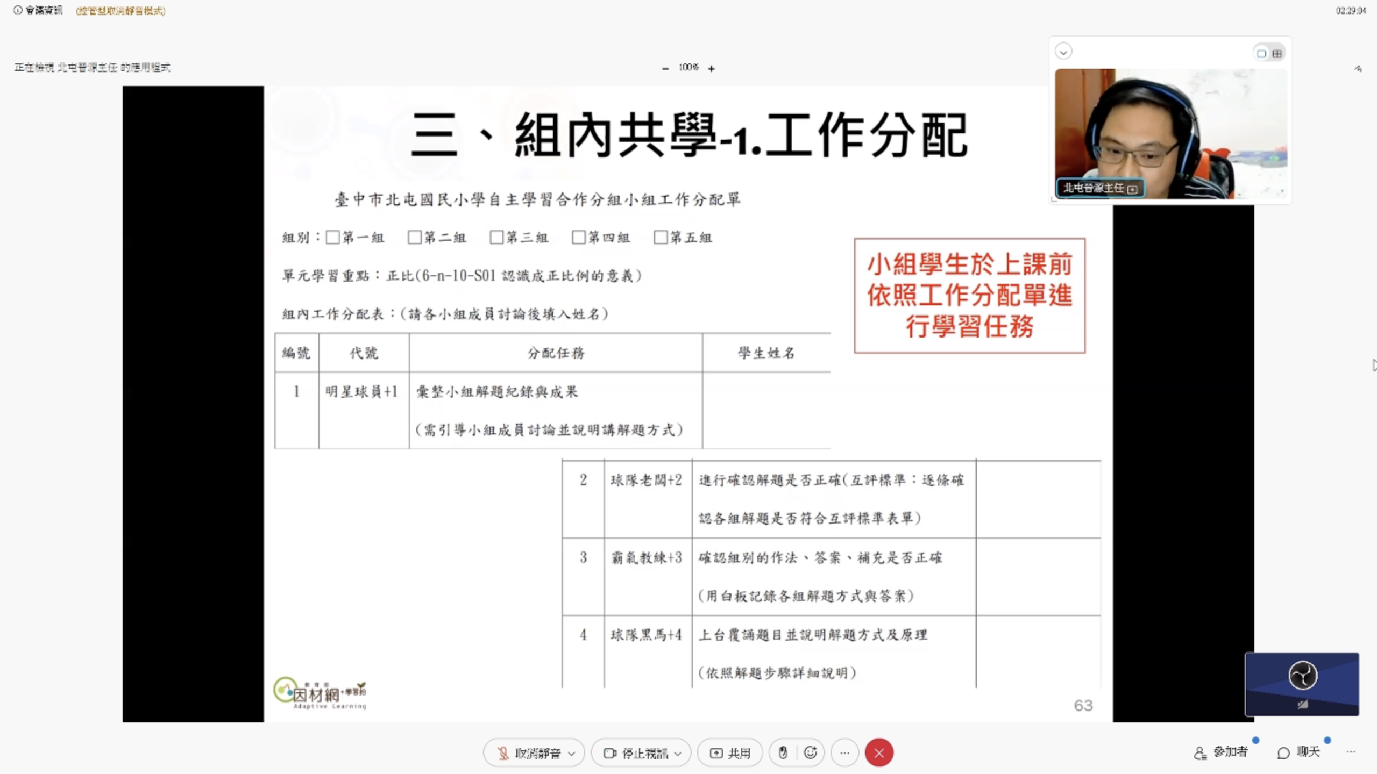Collapse the floating video panel chevron

point(1063,52)
